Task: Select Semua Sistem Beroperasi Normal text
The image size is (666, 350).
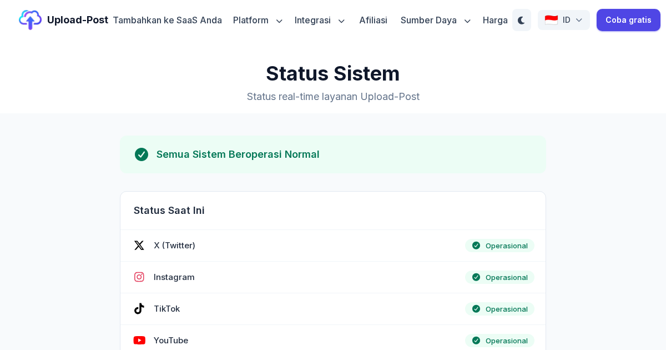Action: pos(238,154)
